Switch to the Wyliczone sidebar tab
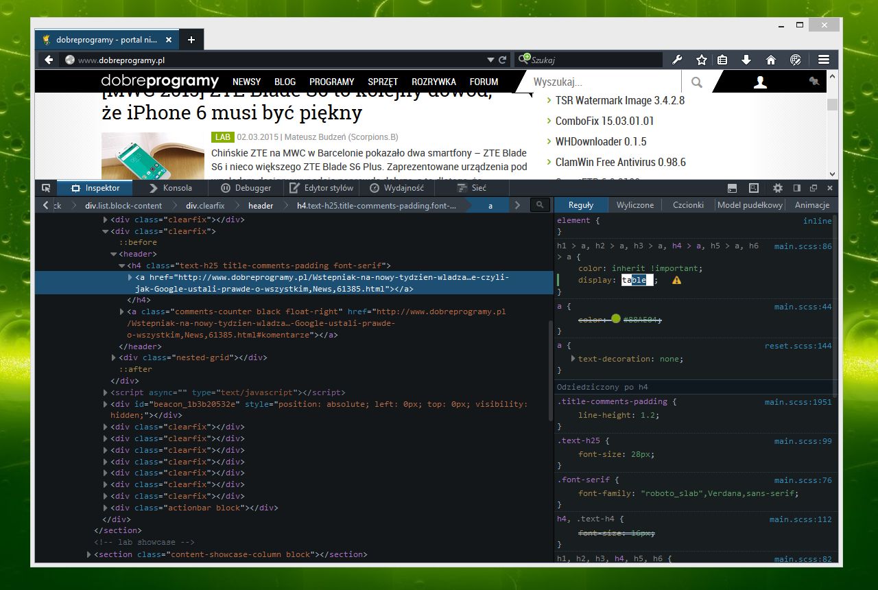Image resolution: width=878 pixels, height=590 pixels. 635,205
